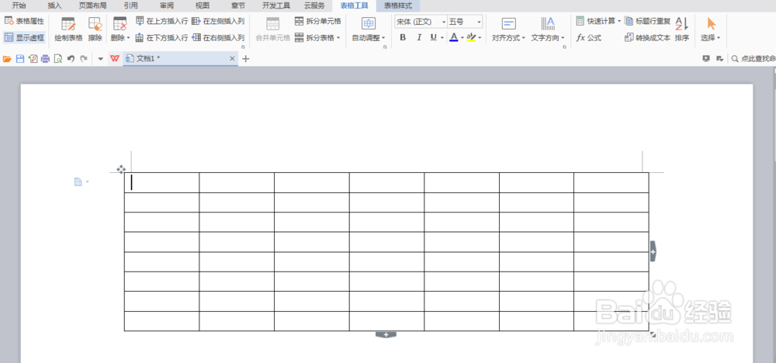Select the draw table (绘制表格) tool
Screen dimensions: 776x363
[68, 29]
